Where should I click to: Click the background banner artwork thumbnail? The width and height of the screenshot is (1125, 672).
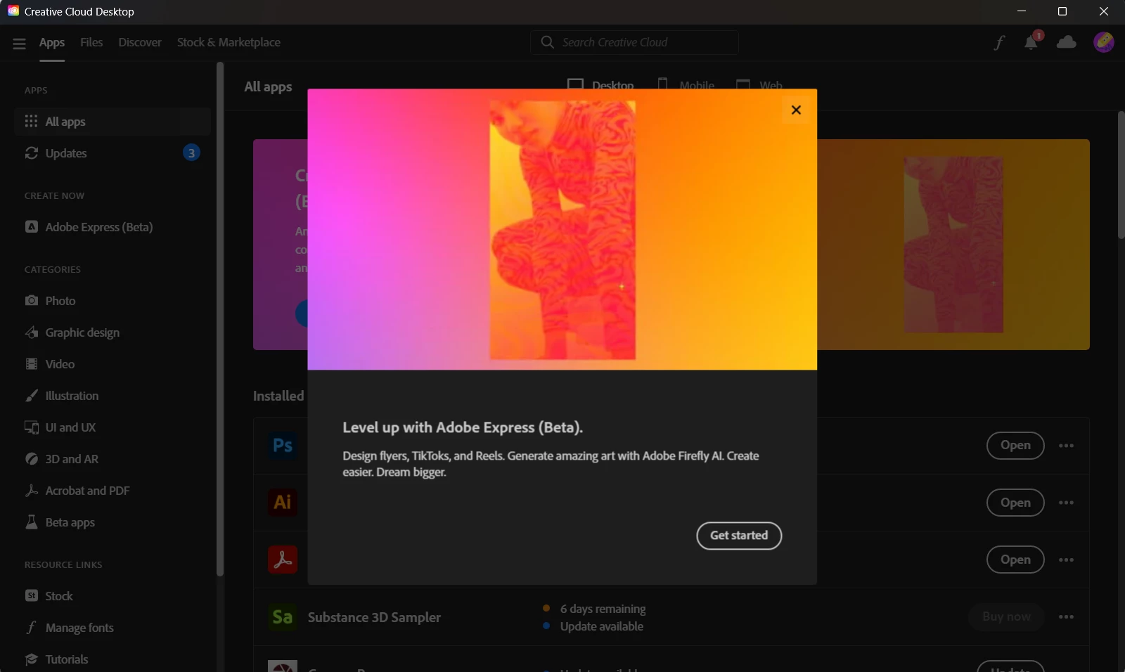point(953,245)
